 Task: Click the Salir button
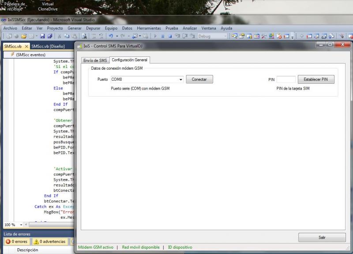click(x=322, y=237)
